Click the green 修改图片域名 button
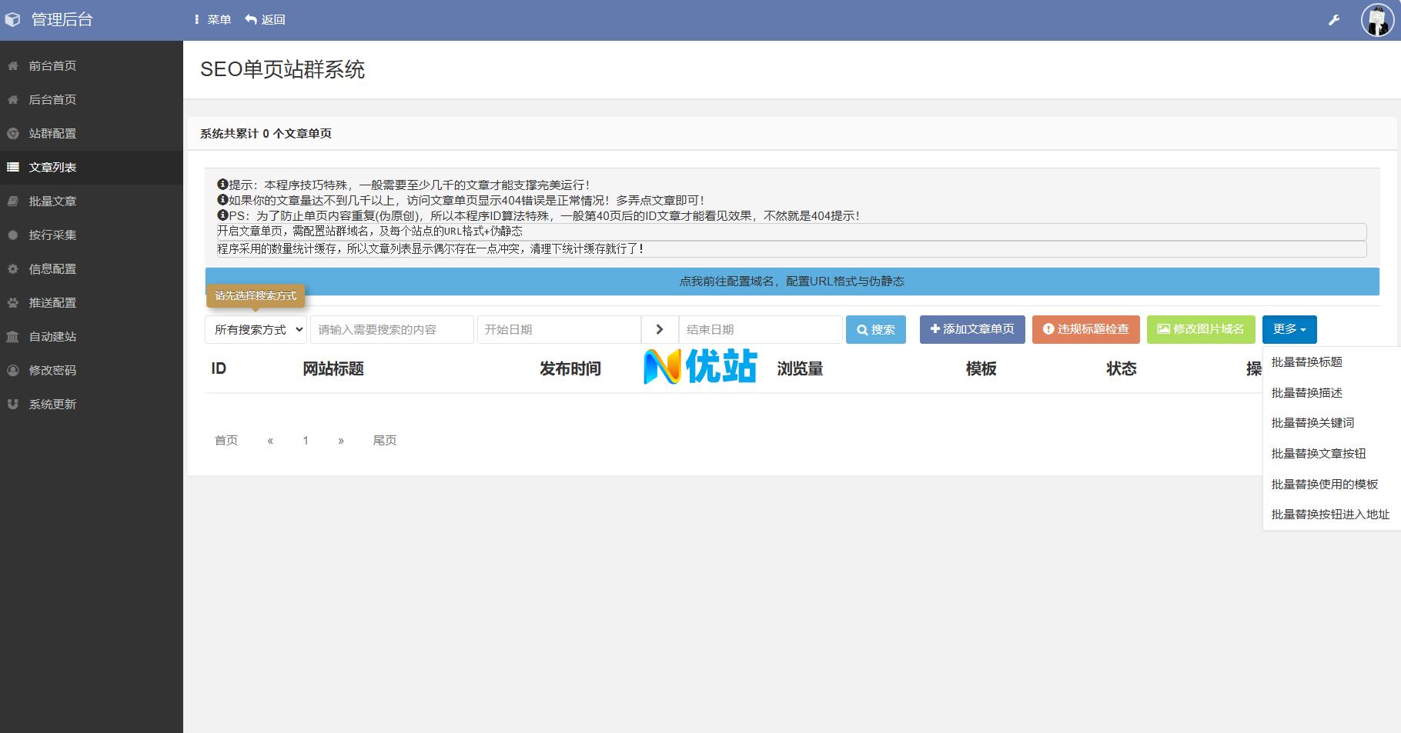Screen dimensions: 1401x733 [1201, 329]
